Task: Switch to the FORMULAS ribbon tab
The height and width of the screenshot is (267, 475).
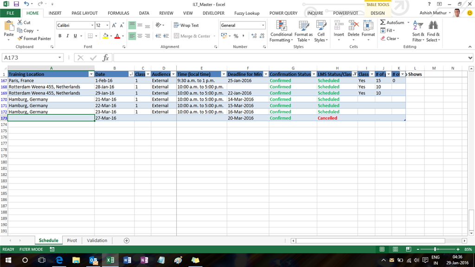Action: click(118, 13)
